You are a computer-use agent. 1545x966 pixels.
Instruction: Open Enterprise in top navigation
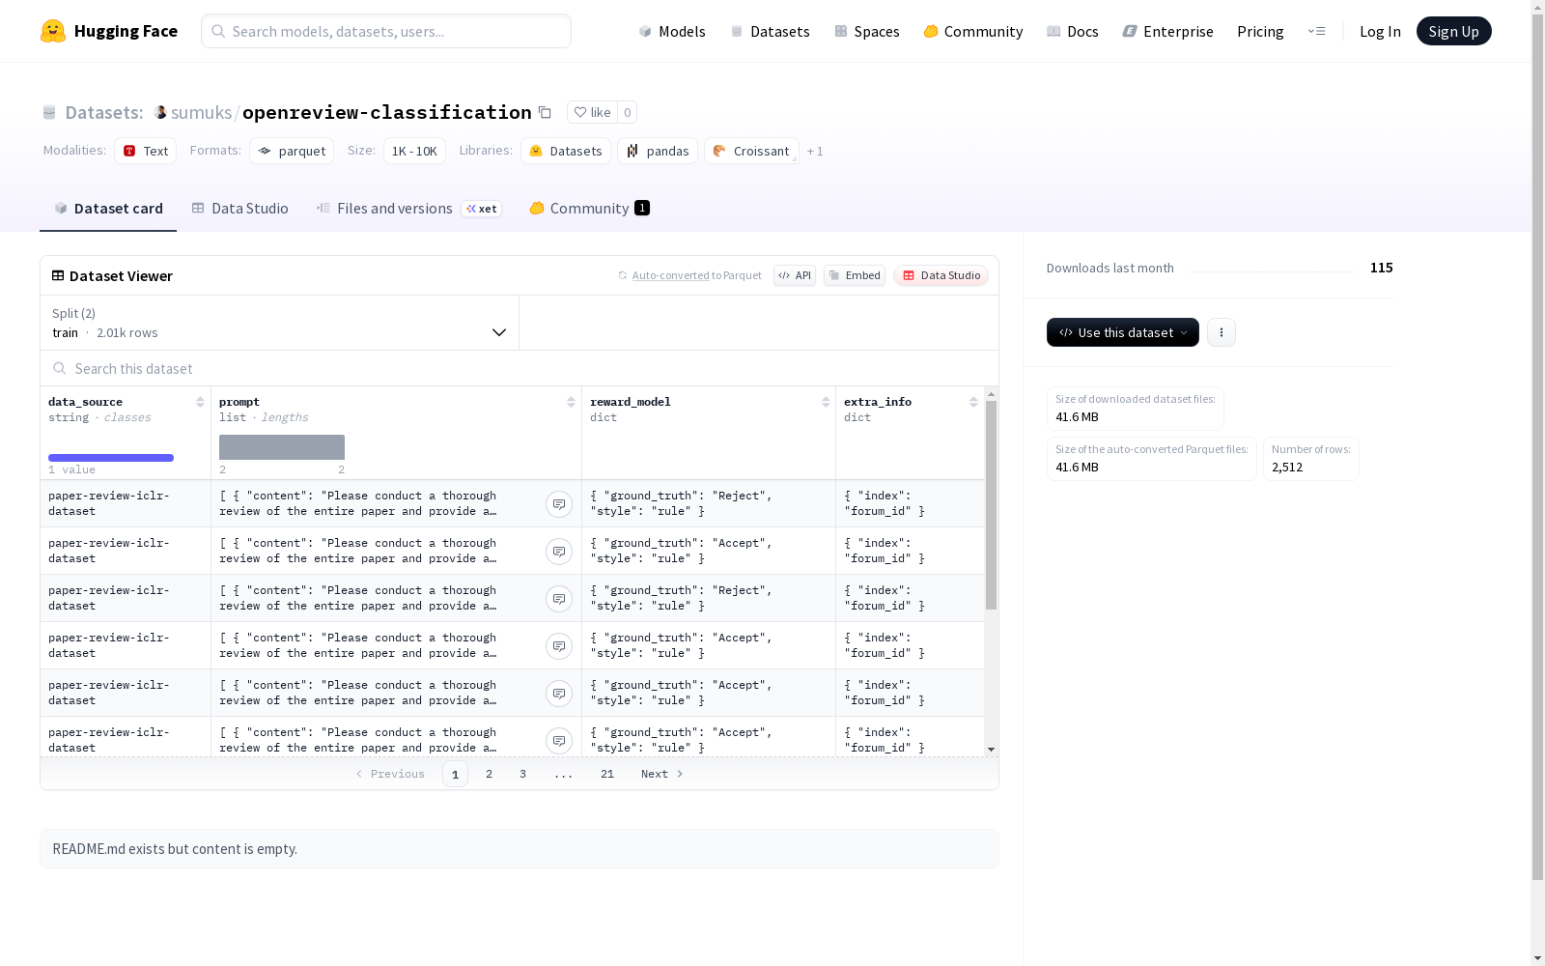pyautogui.click(x=1167, y=31)
